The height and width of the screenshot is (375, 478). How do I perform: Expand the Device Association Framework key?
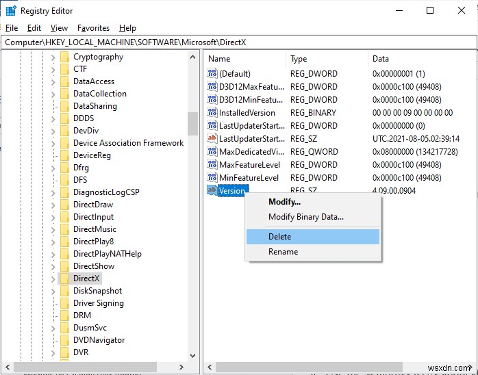coord(53,144)
